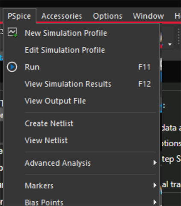Expand the Advanced Analysis submenu arrow
The width and height of the screenshot is (181, 206).
pos(155,163)
